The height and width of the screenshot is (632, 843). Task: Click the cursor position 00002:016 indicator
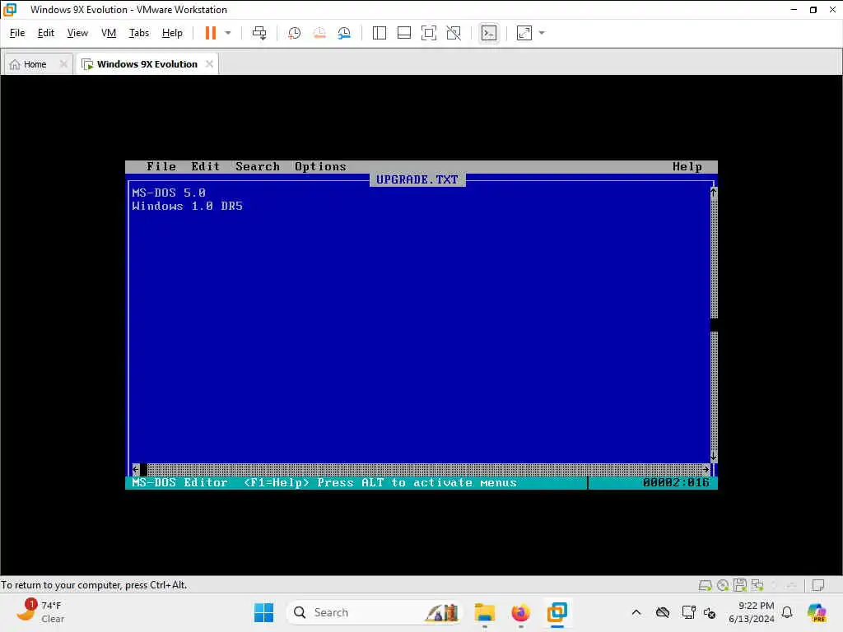click(x=676, y=482)
